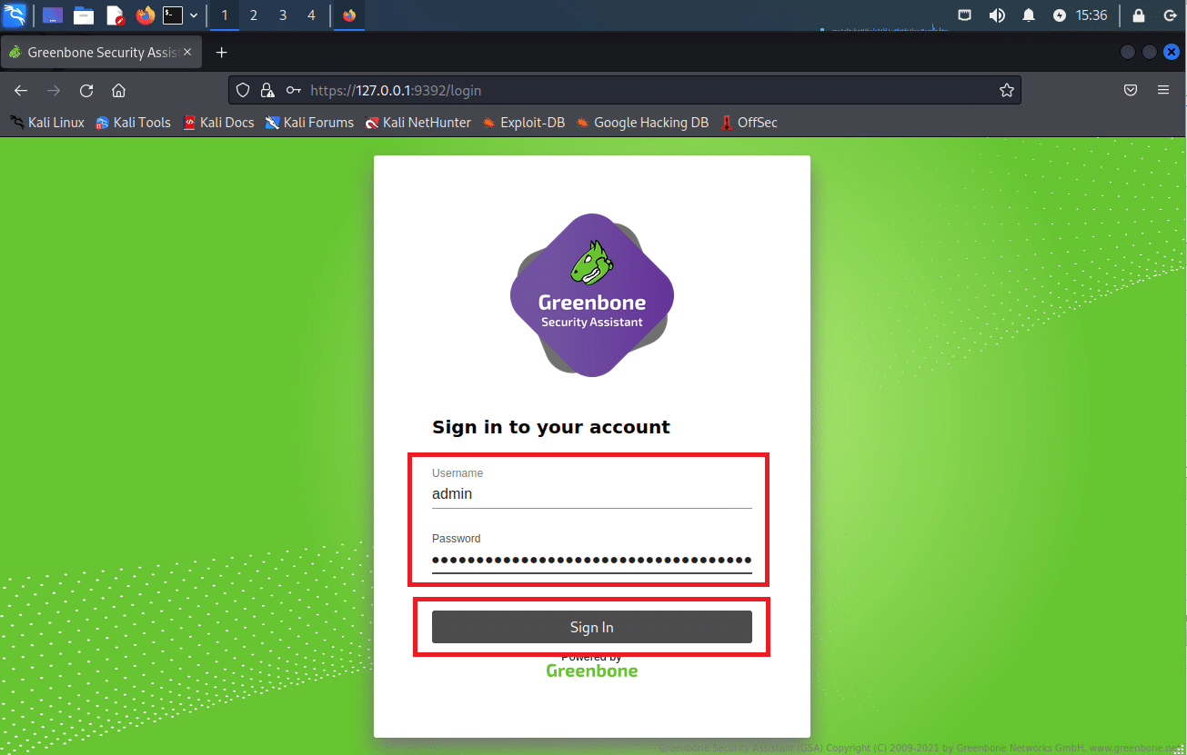Open the Kali NetHunter bookmark

tap(418, 123)
